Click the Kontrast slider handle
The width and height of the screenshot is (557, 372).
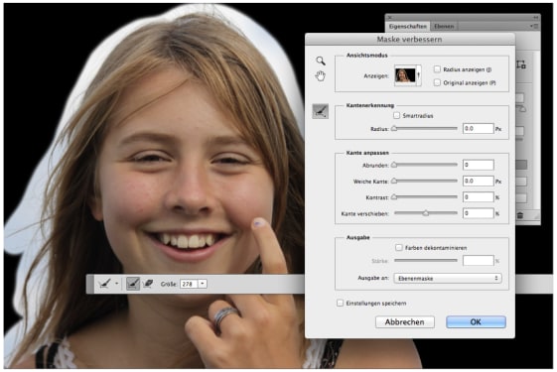[394, 197]
